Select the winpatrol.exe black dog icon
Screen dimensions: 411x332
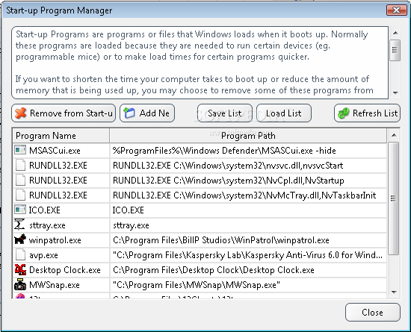pyautogui.click(x=20, y=239)
